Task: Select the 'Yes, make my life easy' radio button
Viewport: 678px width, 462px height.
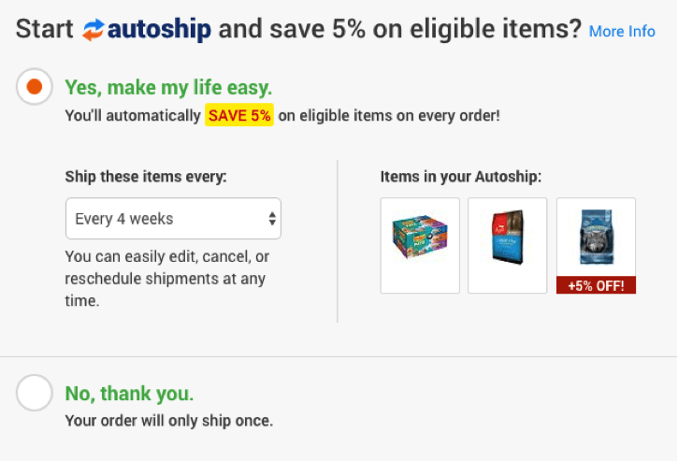Action: click(35, 87)
